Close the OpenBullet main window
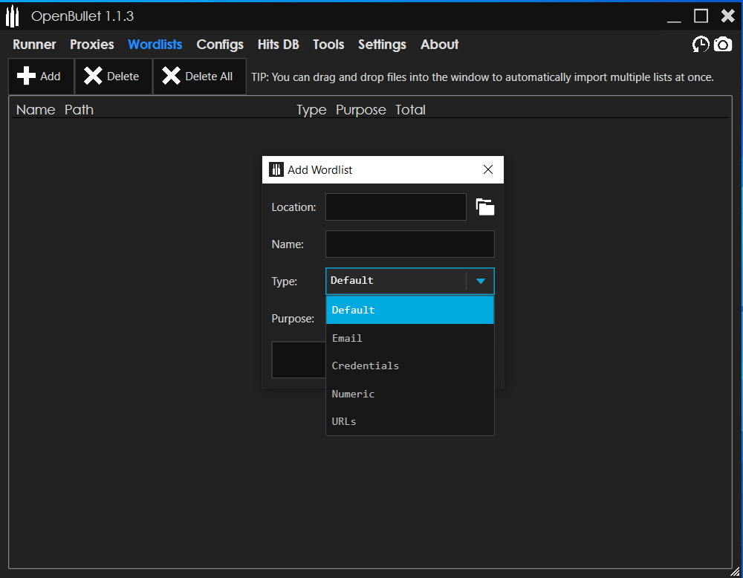743x578 pixels. [x=728, y=16]
